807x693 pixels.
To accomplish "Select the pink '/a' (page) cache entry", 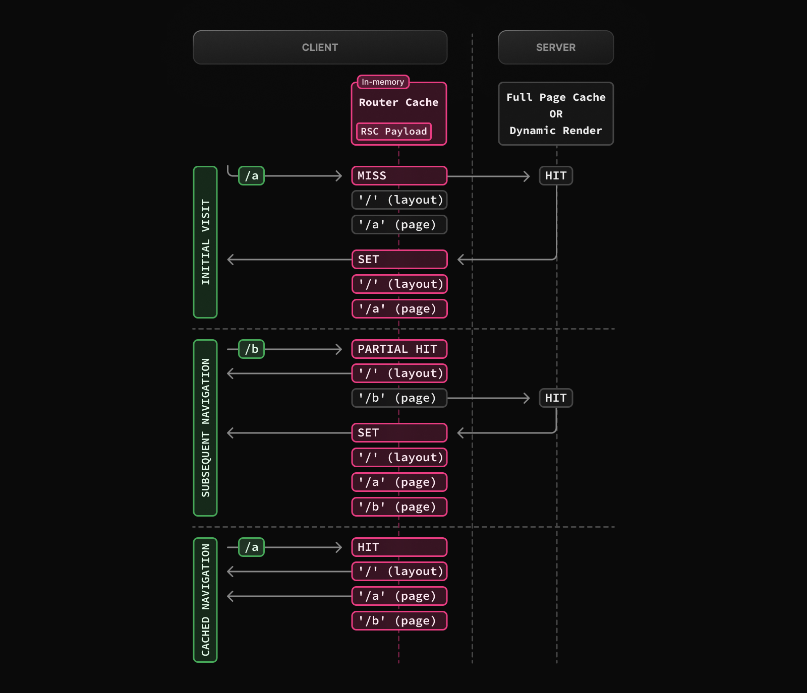I will tap(399, 308).
